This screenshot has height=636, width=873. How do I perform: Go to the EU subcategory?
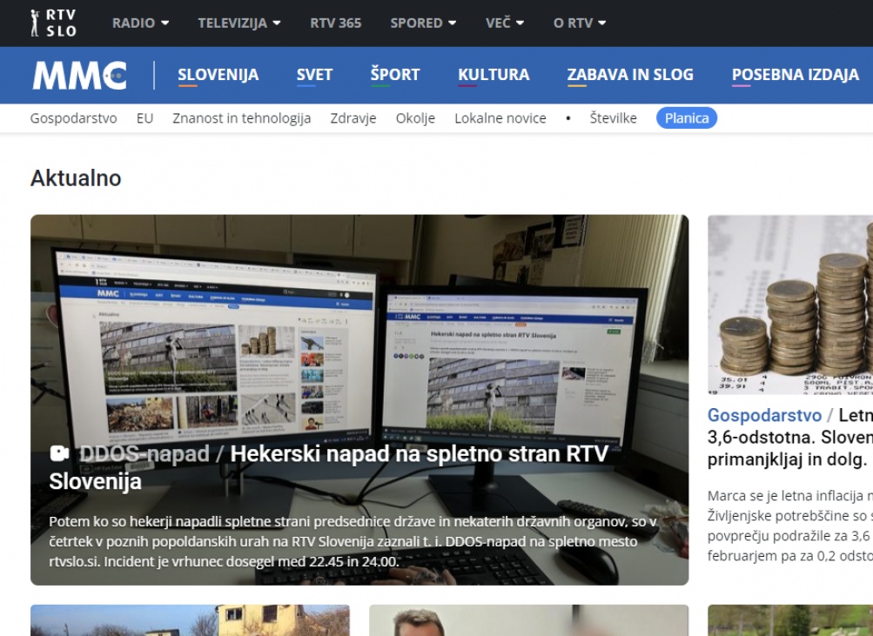tap(144, 118)
